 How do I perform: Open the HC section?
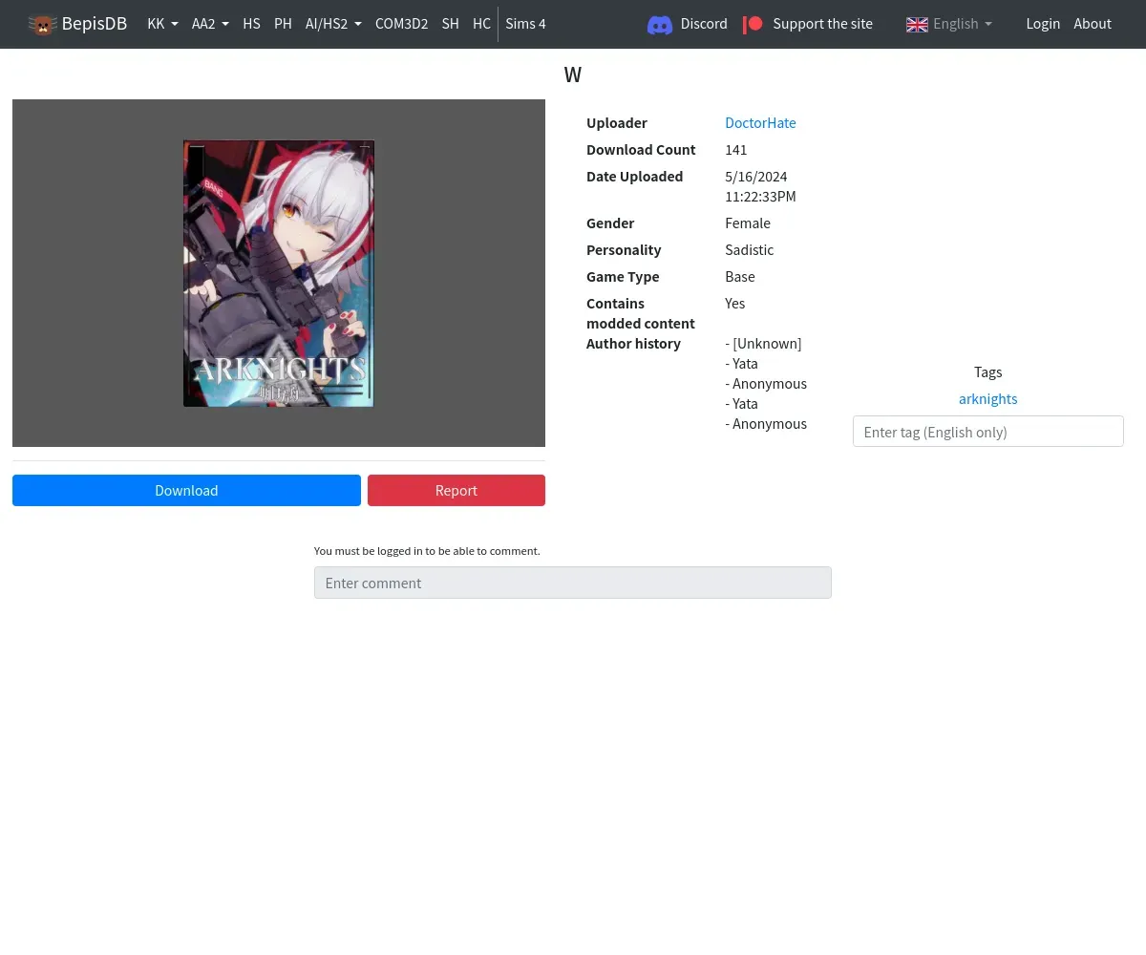coord(481,24)
